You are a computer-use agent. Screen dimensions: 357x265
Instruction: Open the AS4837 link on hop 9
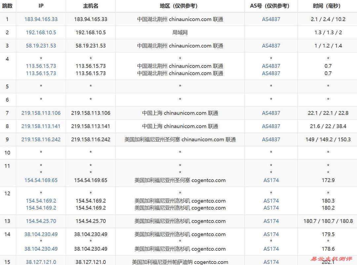click(x=271, y=139)
